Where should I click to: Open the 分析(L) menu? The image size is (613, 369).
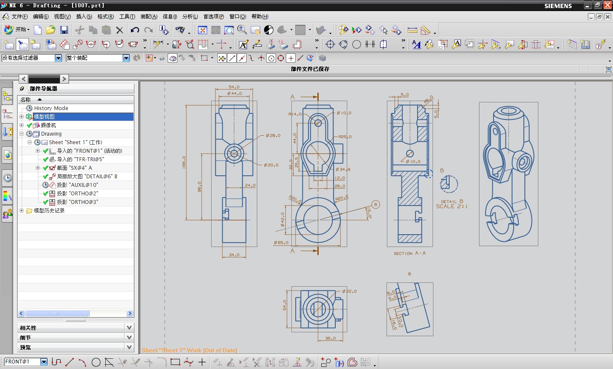click(190, 17)
